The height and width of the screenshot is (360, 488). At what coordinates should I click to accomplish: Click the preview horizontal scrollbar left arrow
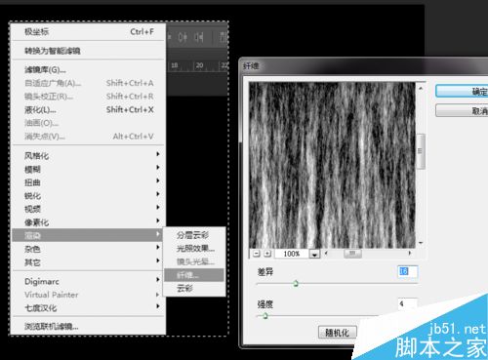point(326,253)
